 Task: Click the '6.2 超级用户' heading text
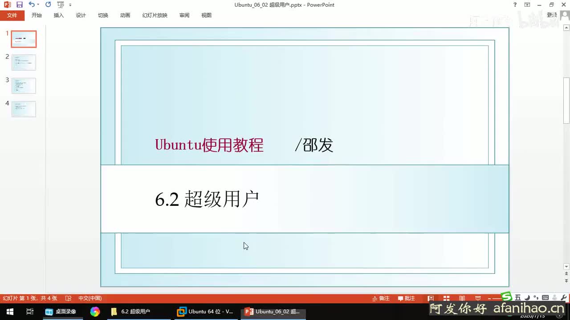coord(207,200)
